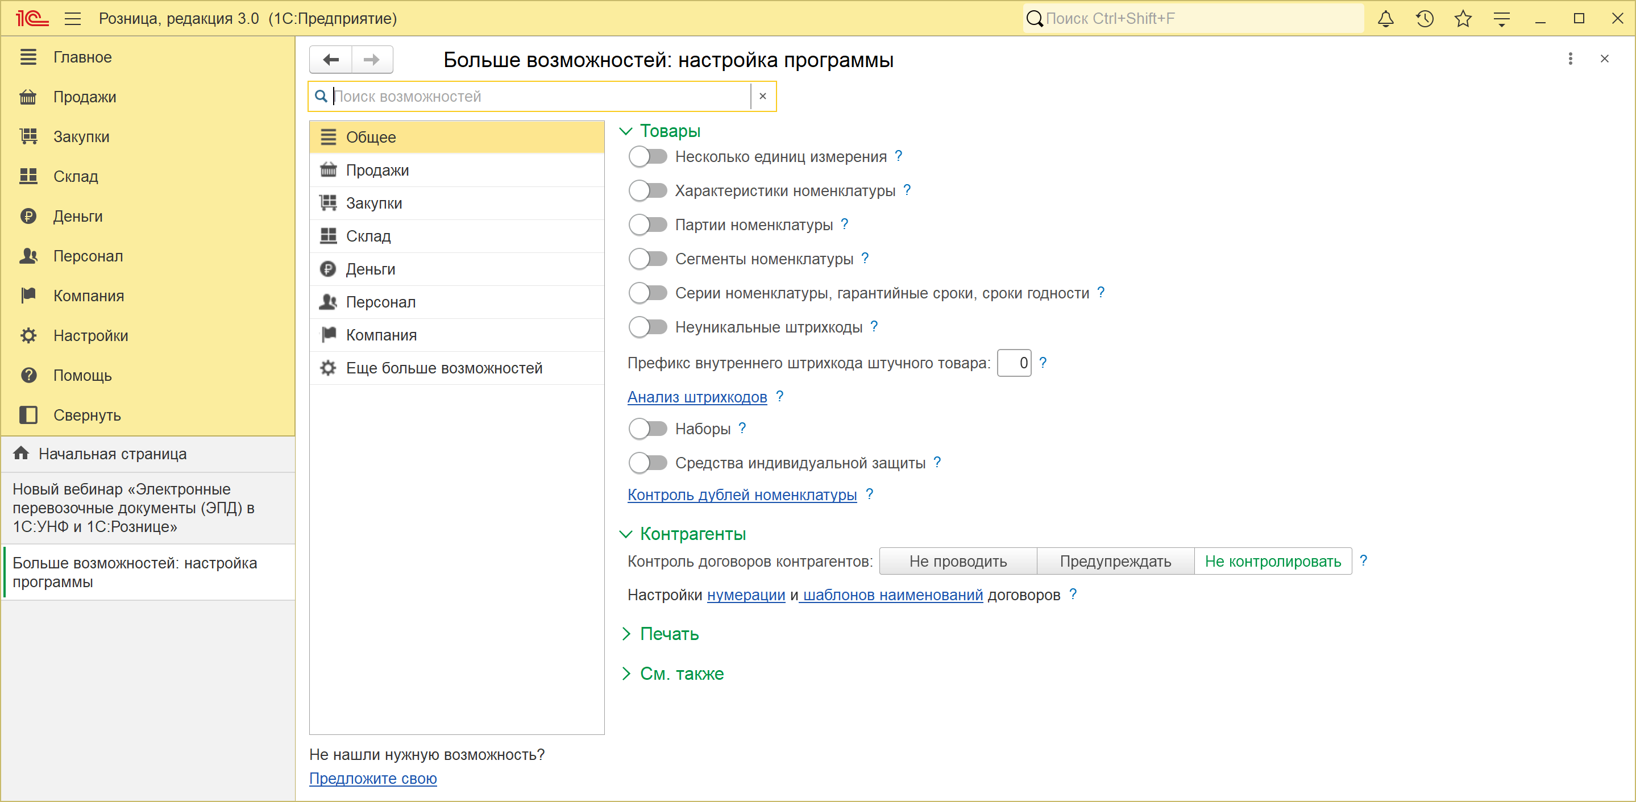This screenshot has width=1636, height=802.
Task: Open help for Наборы
Action: [x=742, y=428]
